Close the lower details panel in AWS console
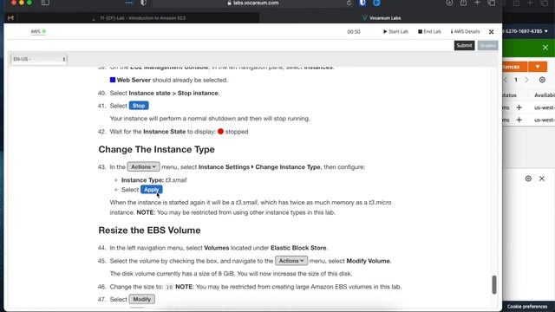The width and height of the screenshot is (555, 312). [542, 179]
